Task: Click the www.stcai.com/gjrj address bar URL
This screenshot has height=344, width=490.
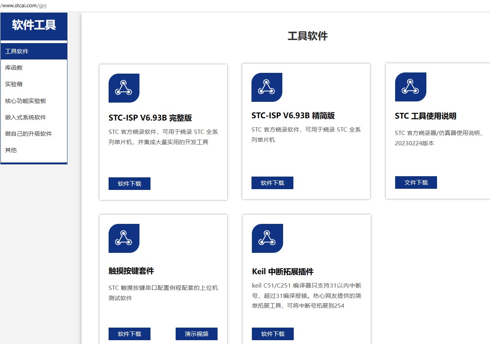Action: coord(24,6)
